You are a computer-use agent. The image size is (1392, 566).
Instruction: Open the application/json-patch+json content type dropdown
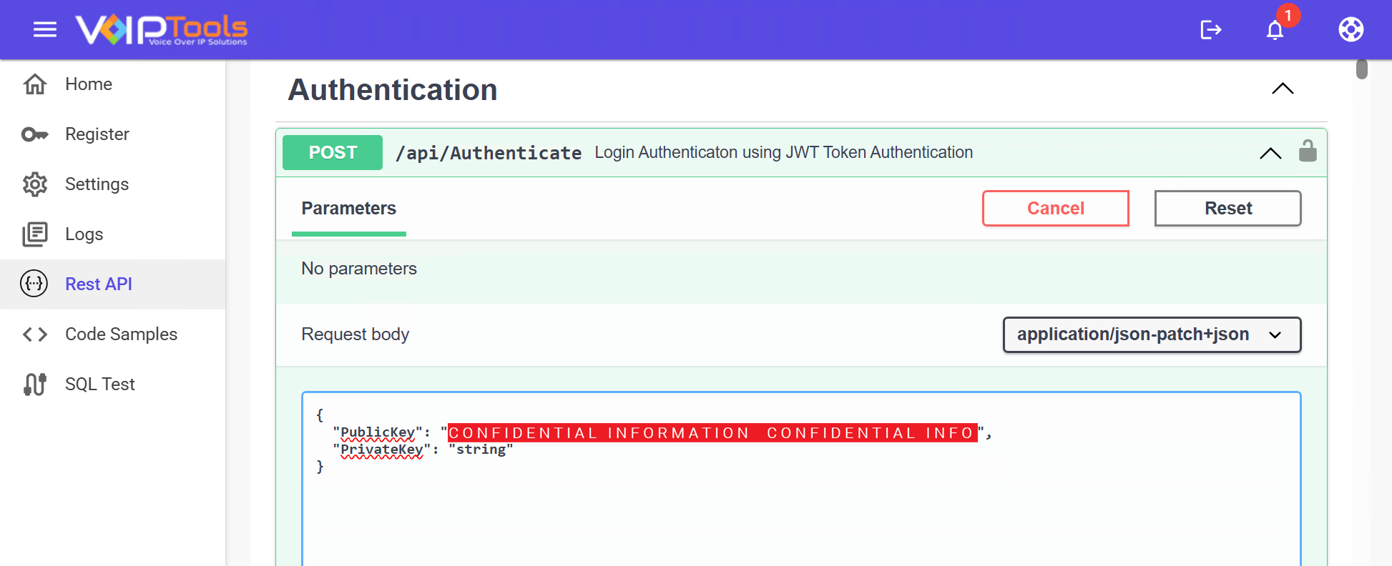(x=1151, y=334)
